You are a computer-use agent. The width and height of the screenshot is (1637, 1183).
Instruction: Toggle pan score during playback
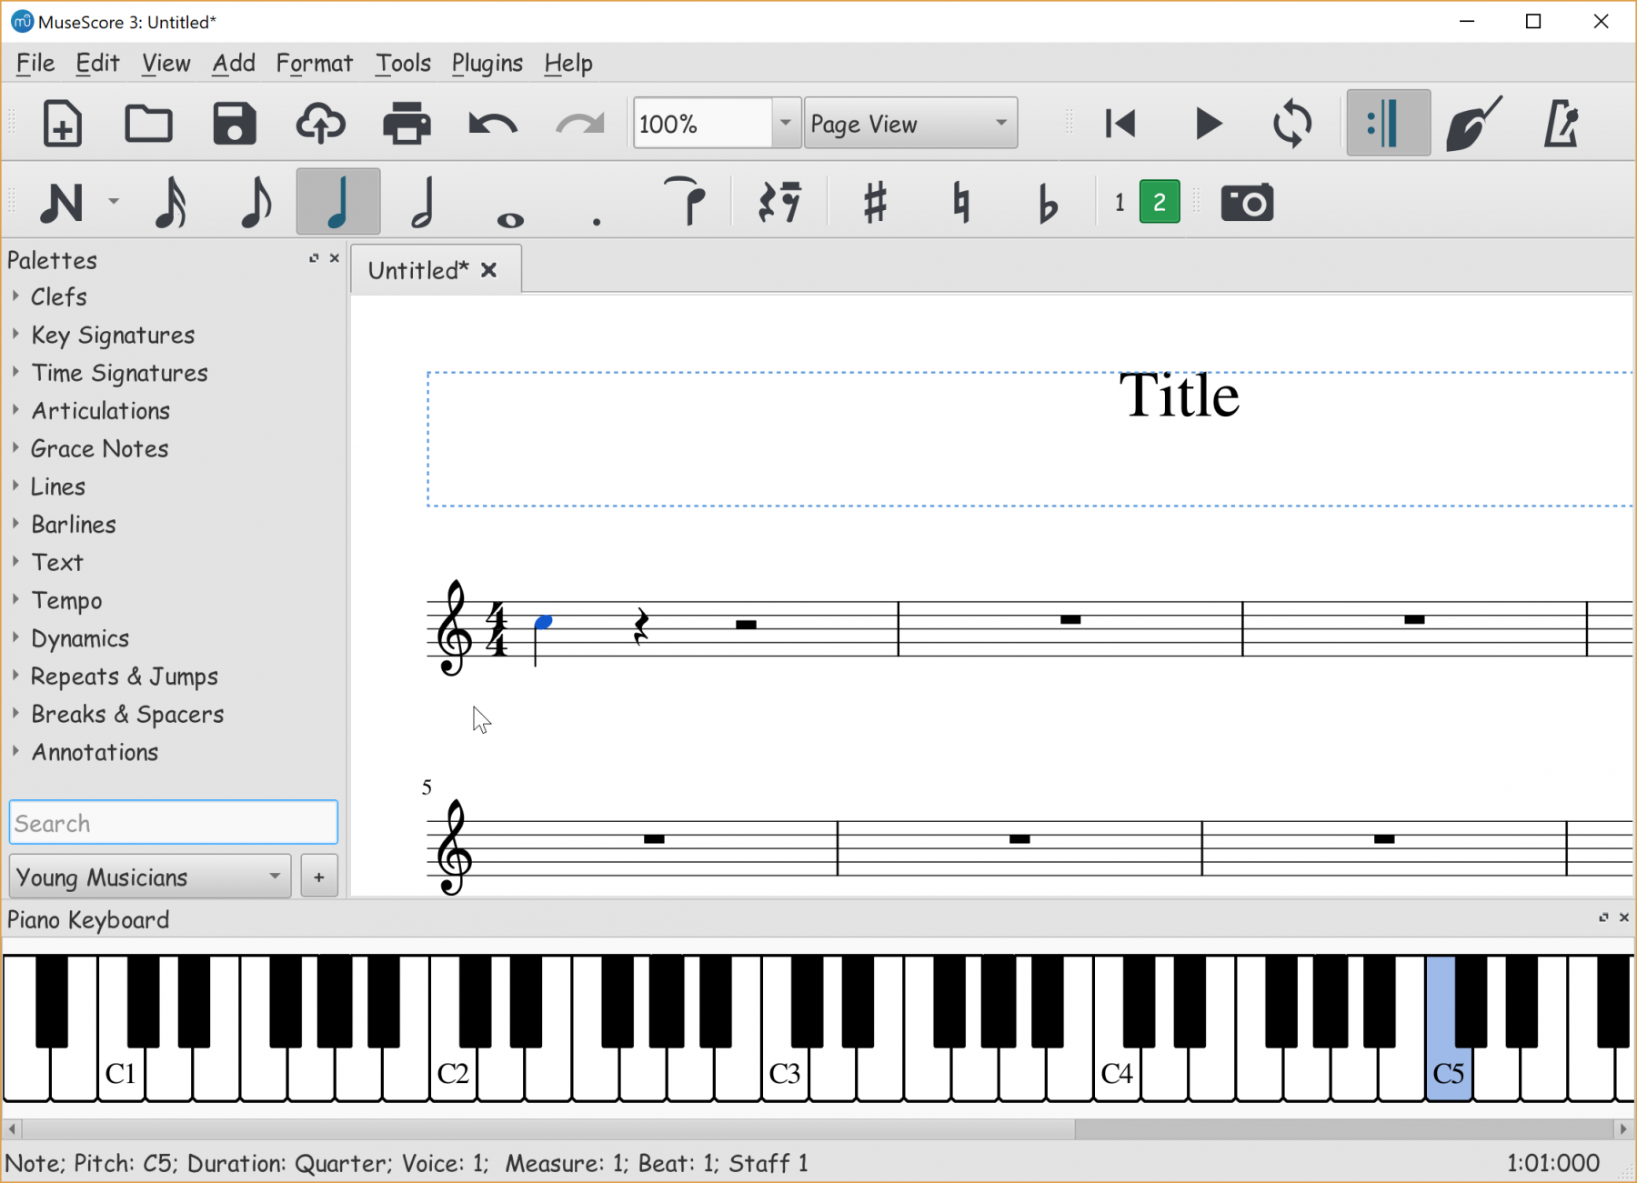coord(1474,124)
